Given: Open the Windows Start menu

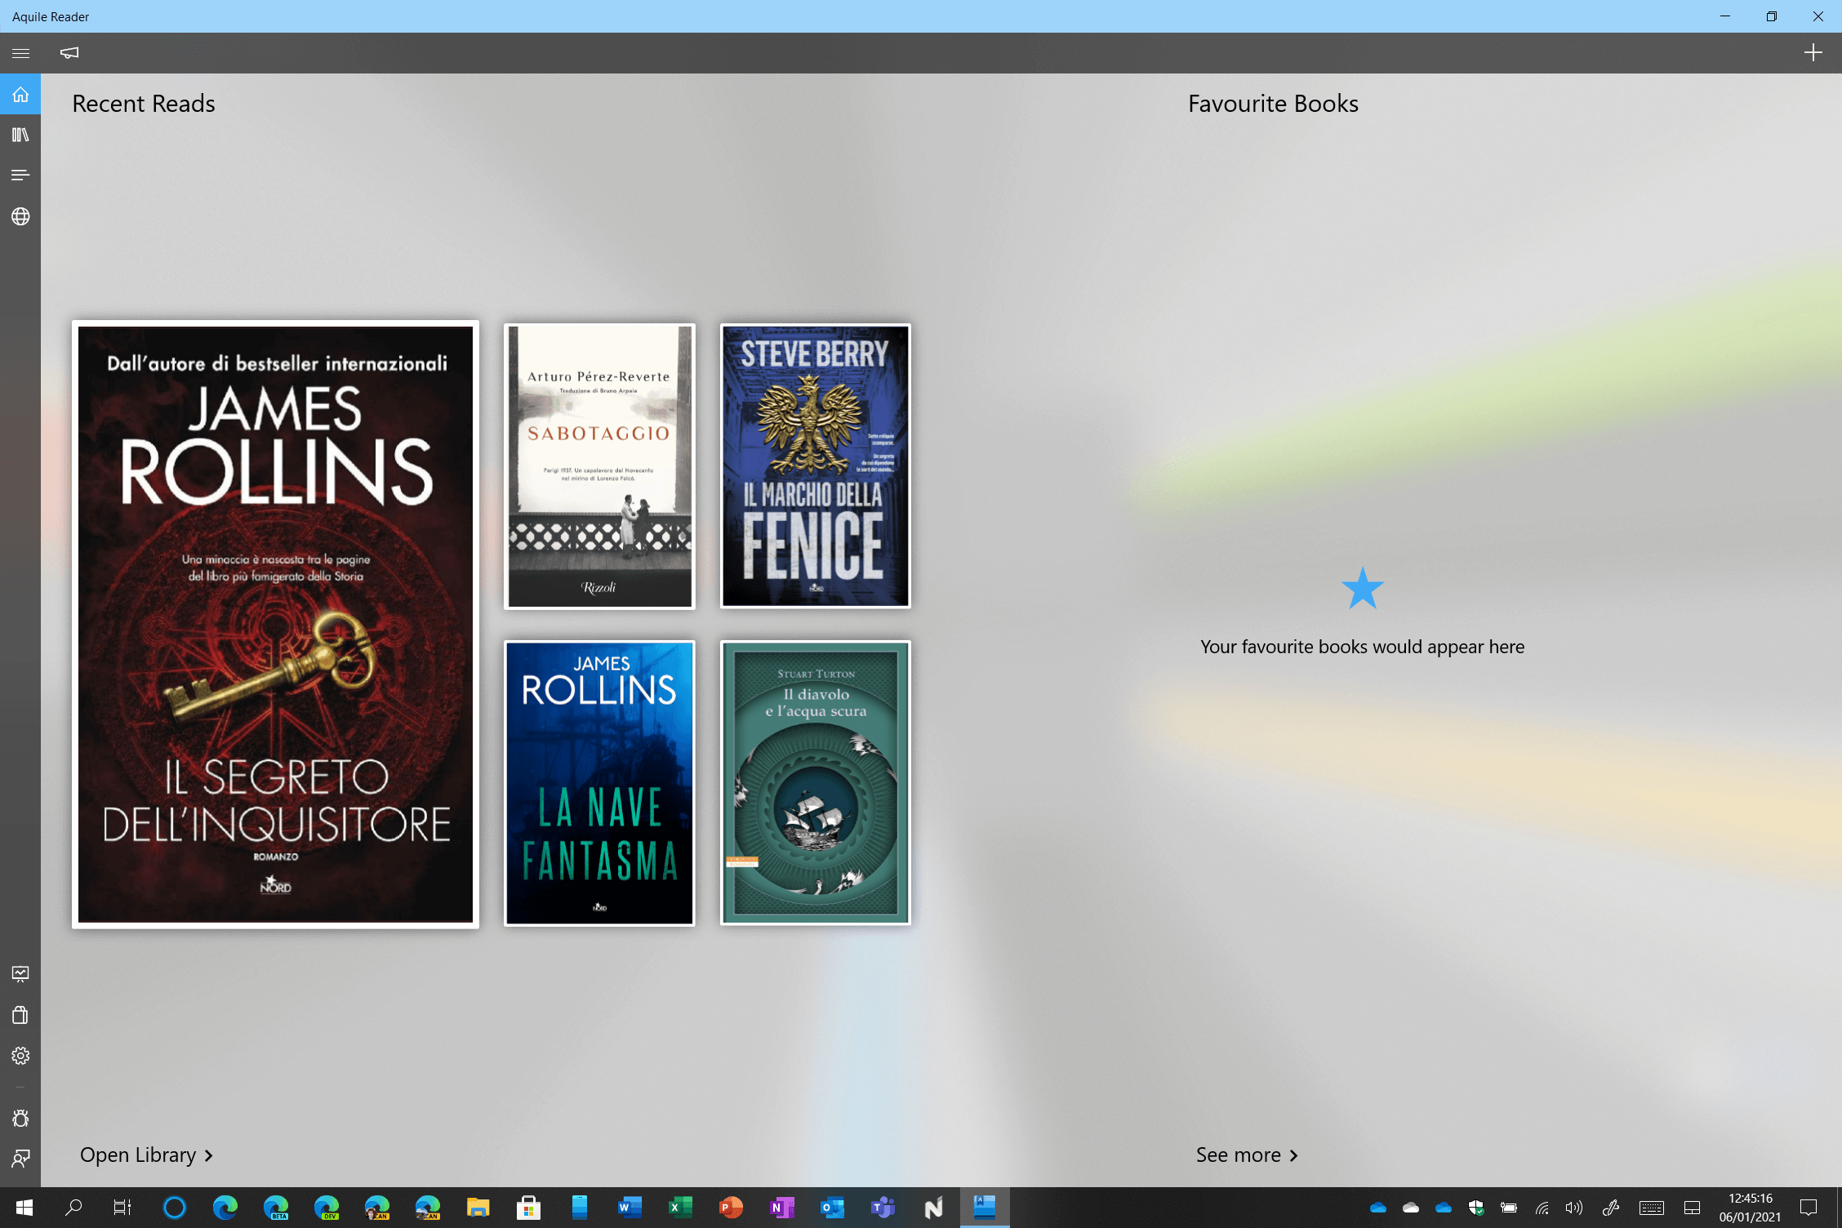Looking at the screenshot, I should click(24, 1208).
